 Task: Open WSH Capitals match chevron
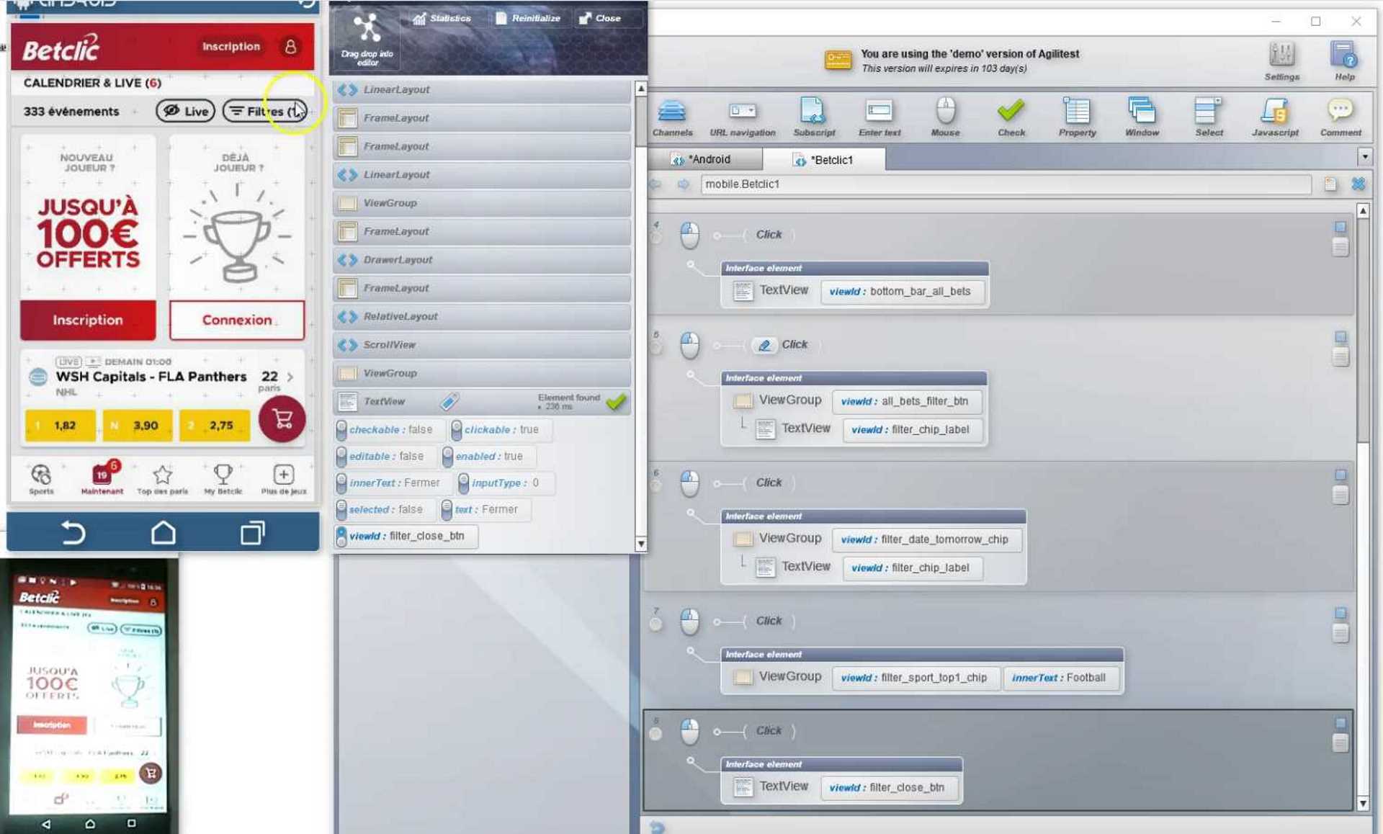point(290,377)
